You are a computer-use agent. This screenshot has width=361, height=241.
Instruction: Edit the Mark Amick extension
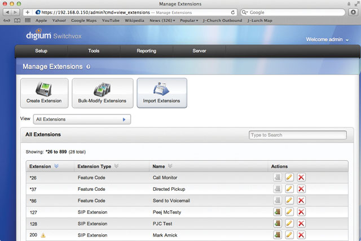[289, 235]
